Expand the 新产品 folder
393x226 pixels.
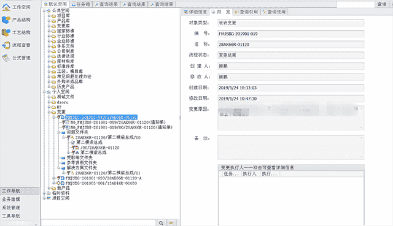pyautogui.click(x=49, y=188)
